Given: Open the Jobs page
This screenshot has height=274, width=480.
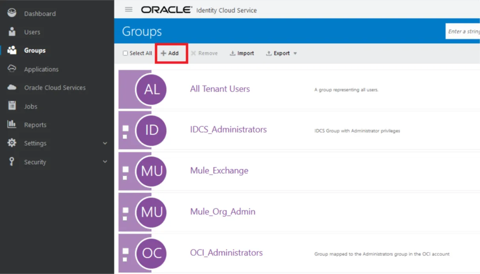Looking at the screenshot, I should point(31,106).
